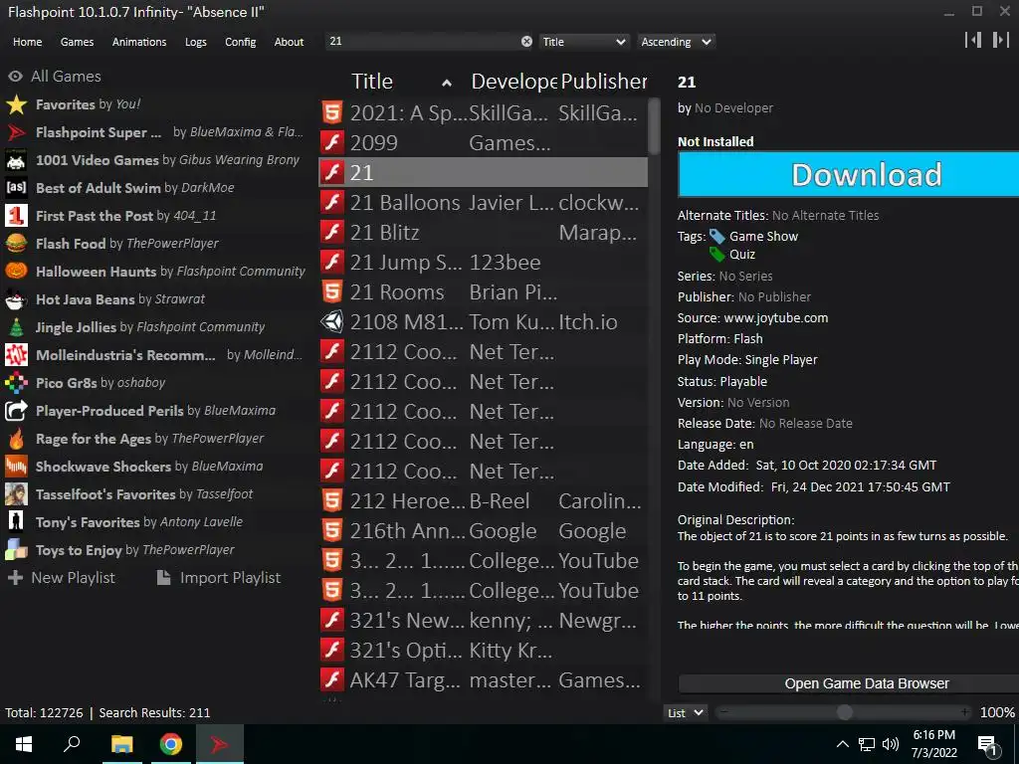Select the 321's New... game row
This screenshot has width=1019, height=764.
[x=483, y=621]
